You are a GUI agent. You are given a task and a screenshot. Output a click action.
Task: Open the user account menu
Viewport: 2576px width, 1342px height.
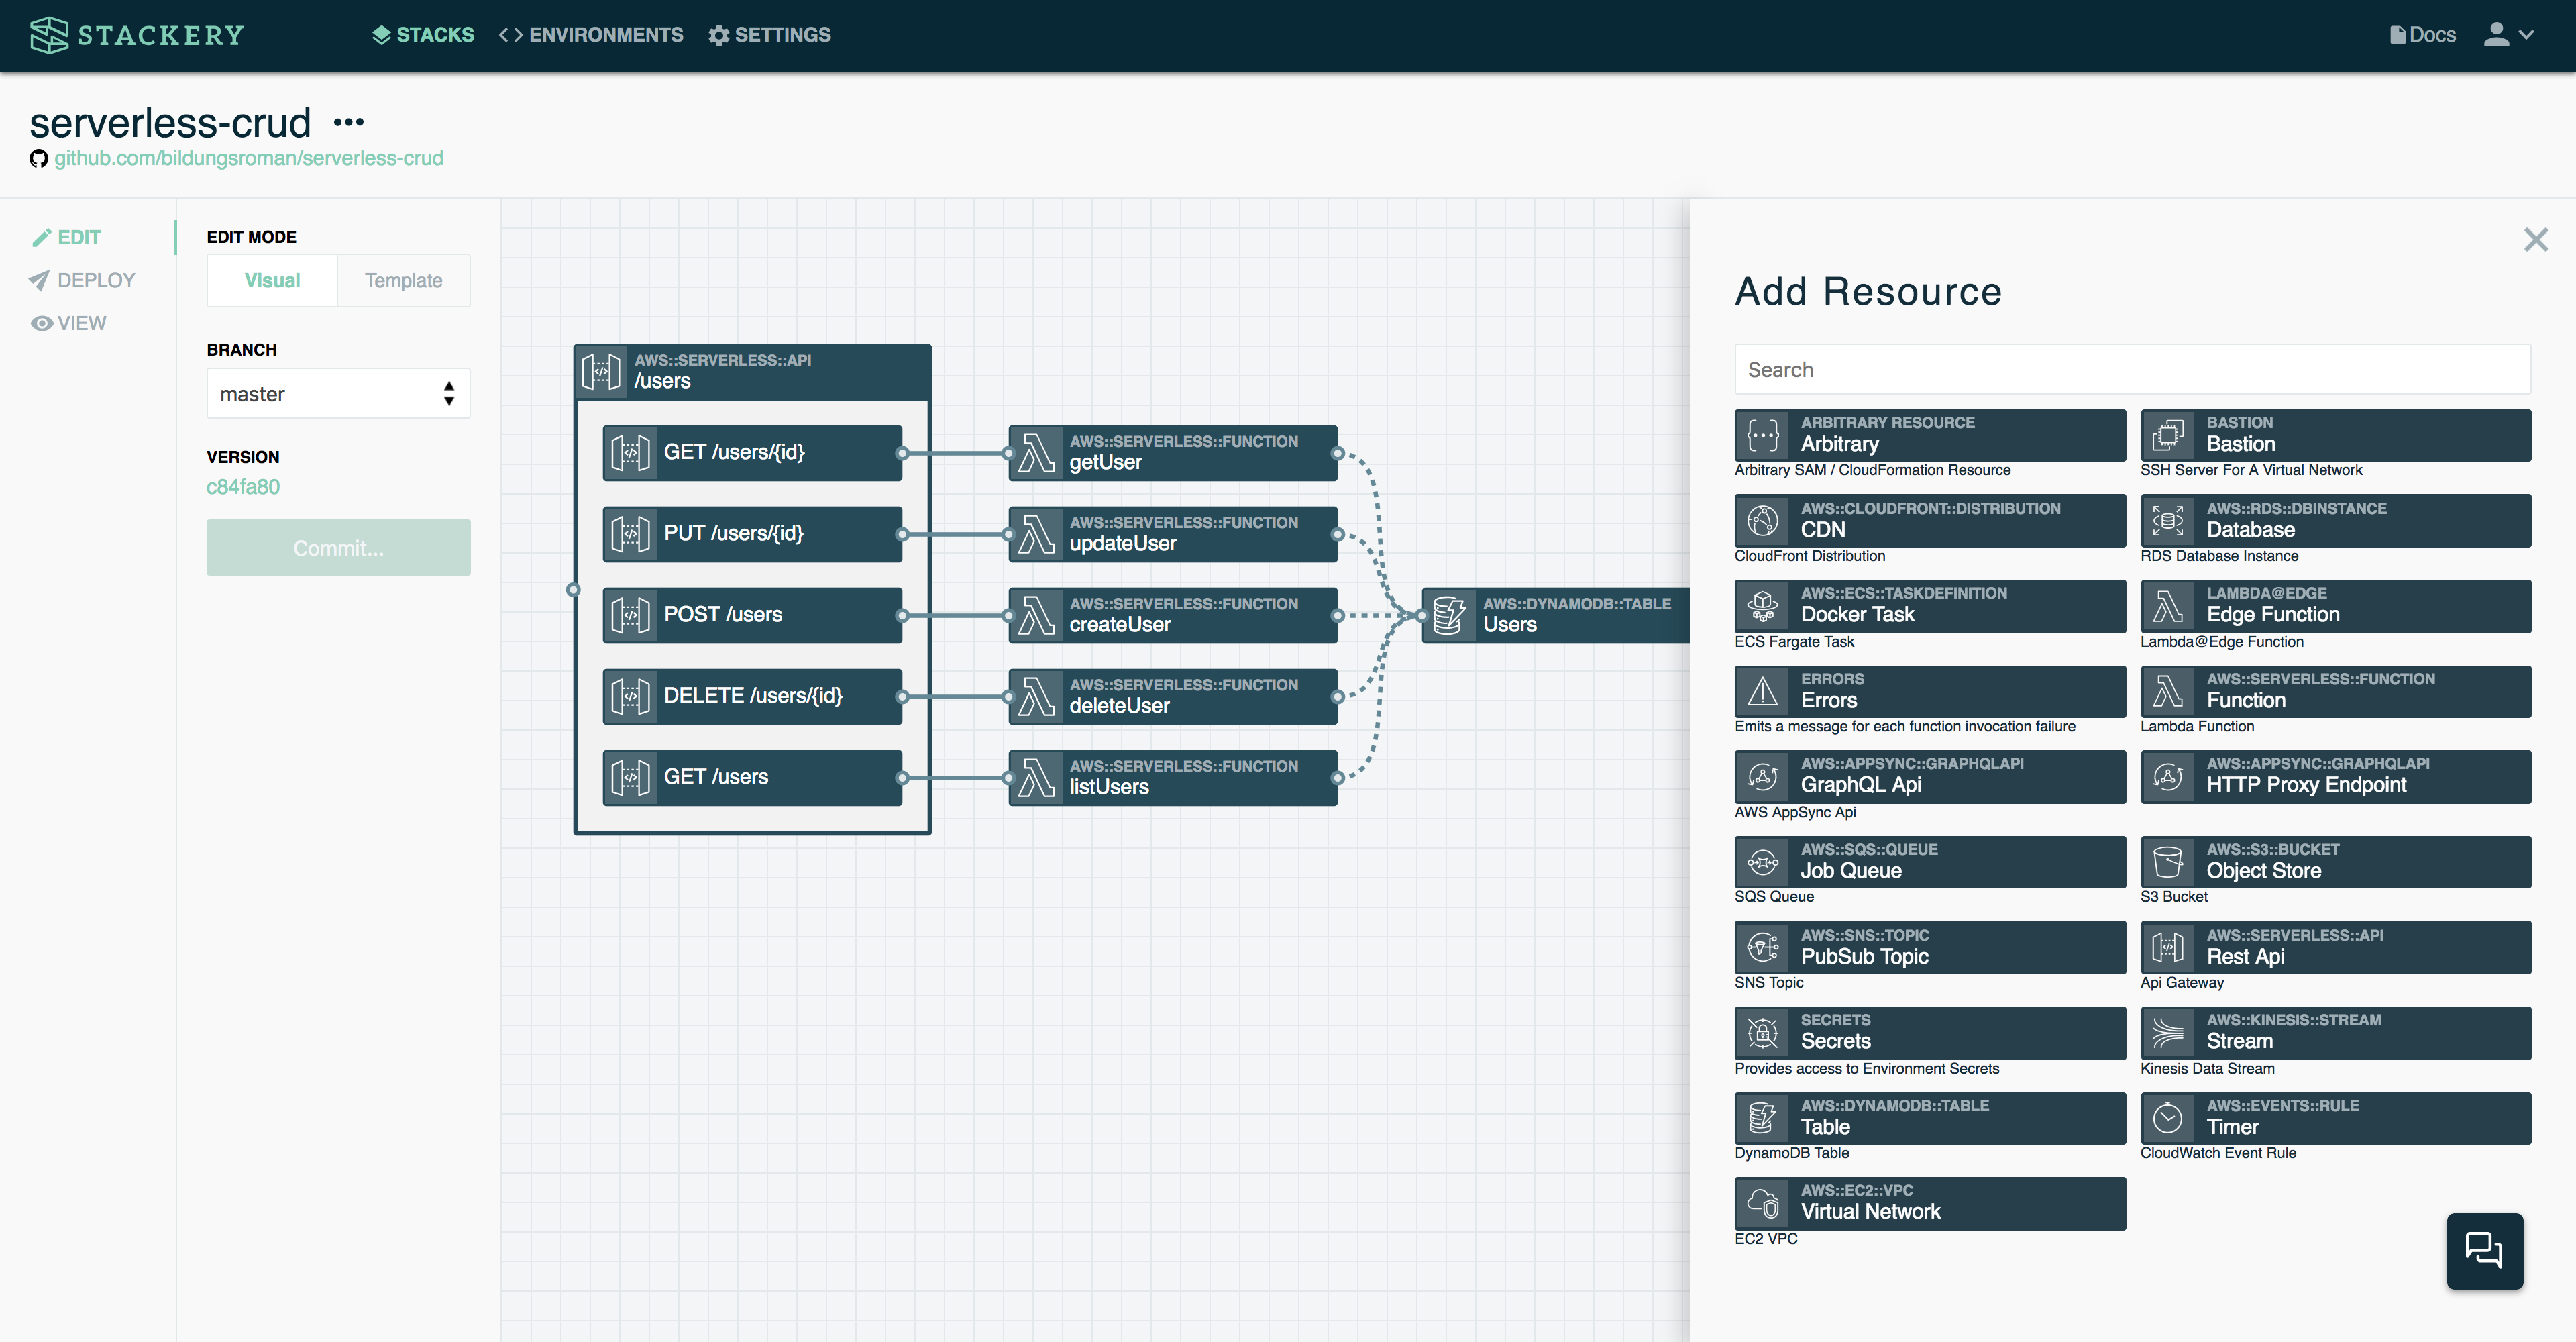[2508, 35]
